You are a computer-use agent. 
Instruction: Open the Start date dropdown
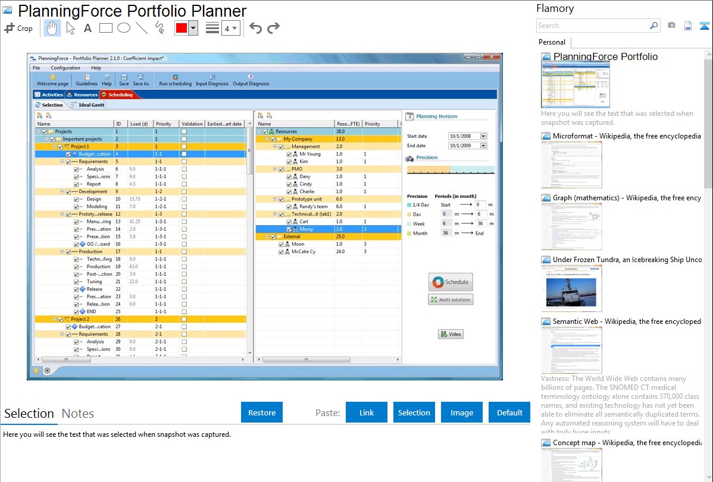[483, 136]
